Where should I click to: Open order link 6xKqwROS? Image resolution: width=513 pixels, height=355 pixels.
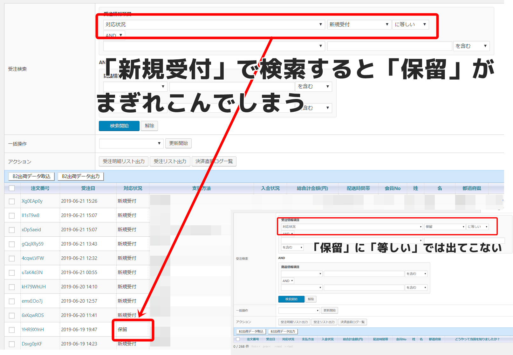point(33,315)
